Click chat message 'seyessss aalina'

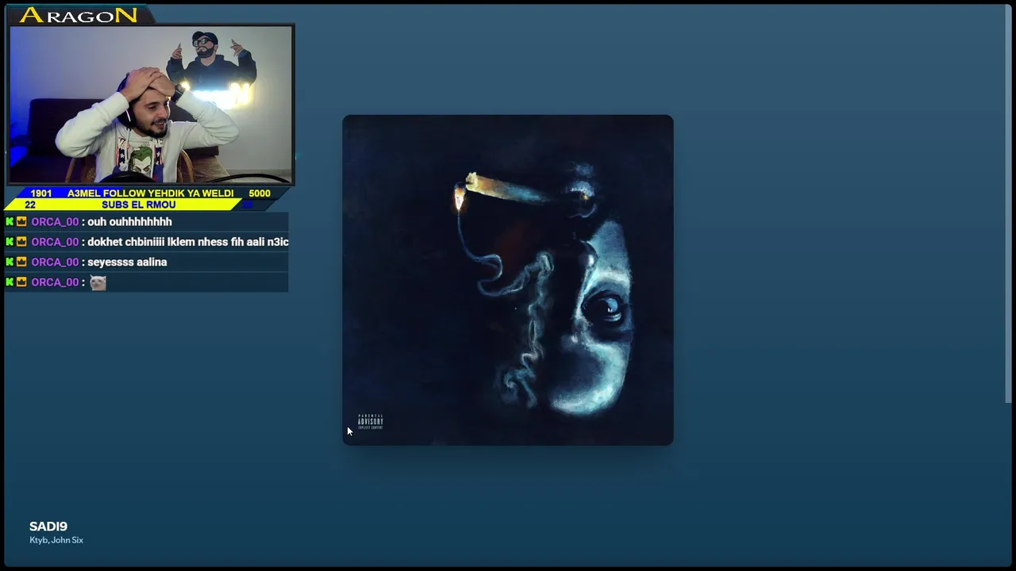pyautogui.click(x=127, y=262)
